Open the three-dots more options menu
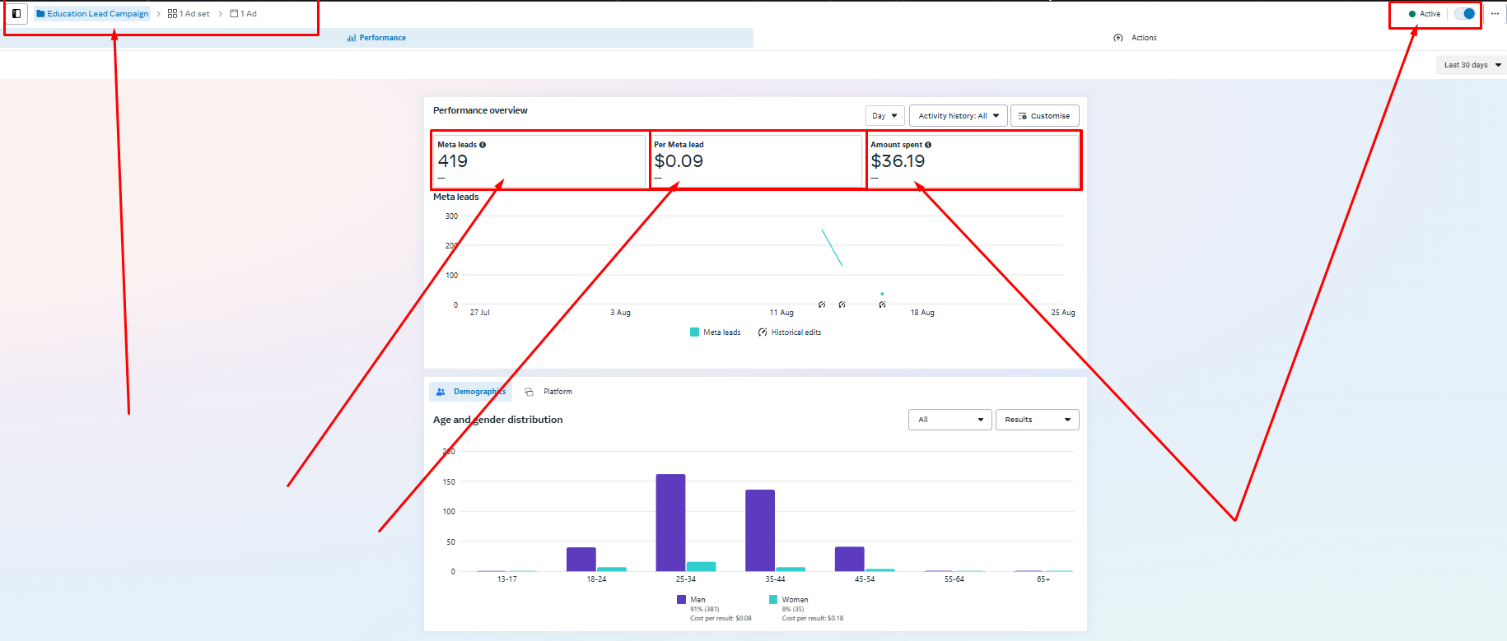Image resolution: width=1507 pixels, height=641 pixels. point(1495,14)
